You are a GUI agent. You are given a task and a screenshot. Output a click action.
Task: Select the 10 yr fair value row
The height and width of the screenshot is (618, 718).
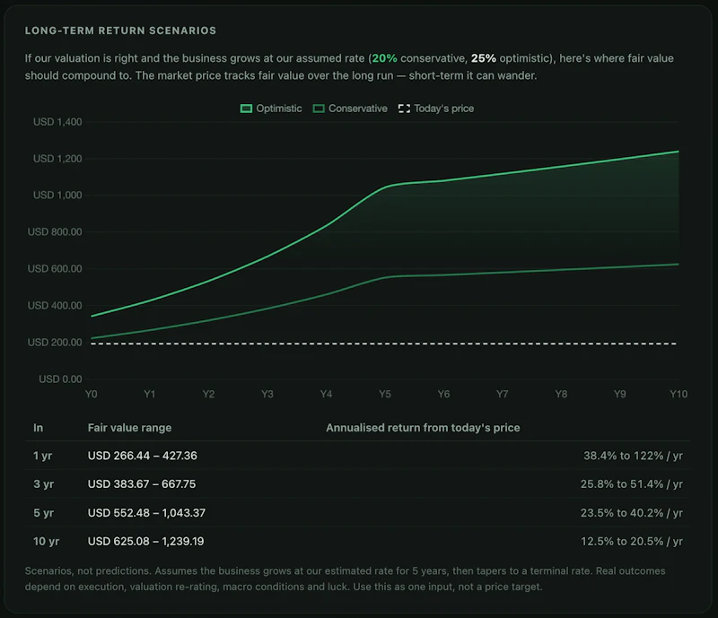pyautogui.click(x=357, y=541)
